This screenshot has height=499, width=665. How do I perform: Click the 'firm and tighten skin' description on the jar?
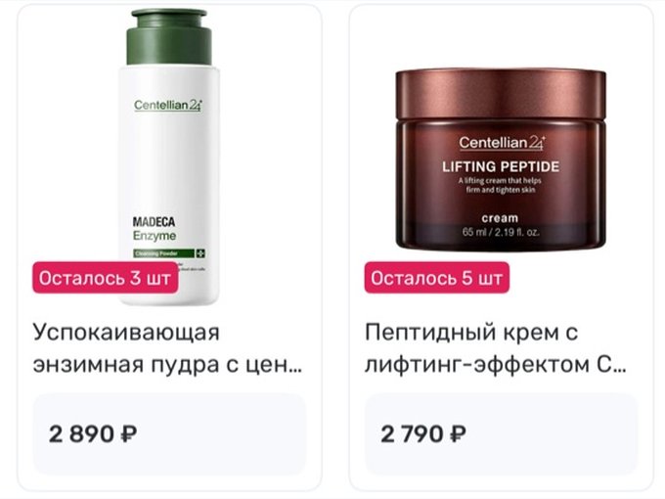point(501,190)
